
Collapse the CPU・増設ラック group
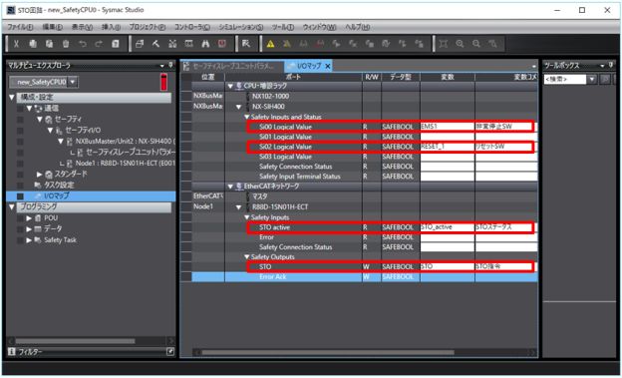[230, 86]
